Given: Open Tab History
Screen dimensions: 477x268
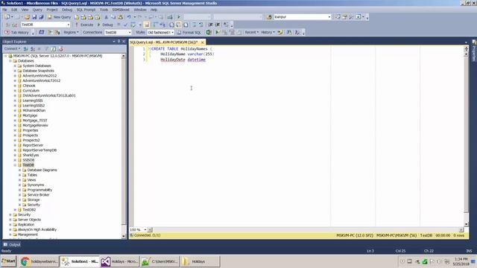Looking at the screenshot, I should tap(16, 32).
